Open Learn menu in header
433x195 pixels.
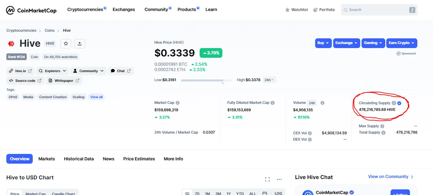coord(211,9)
